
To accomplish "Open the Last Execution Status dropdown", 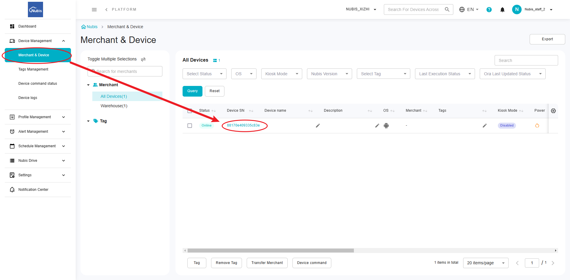I will [445, 74].
